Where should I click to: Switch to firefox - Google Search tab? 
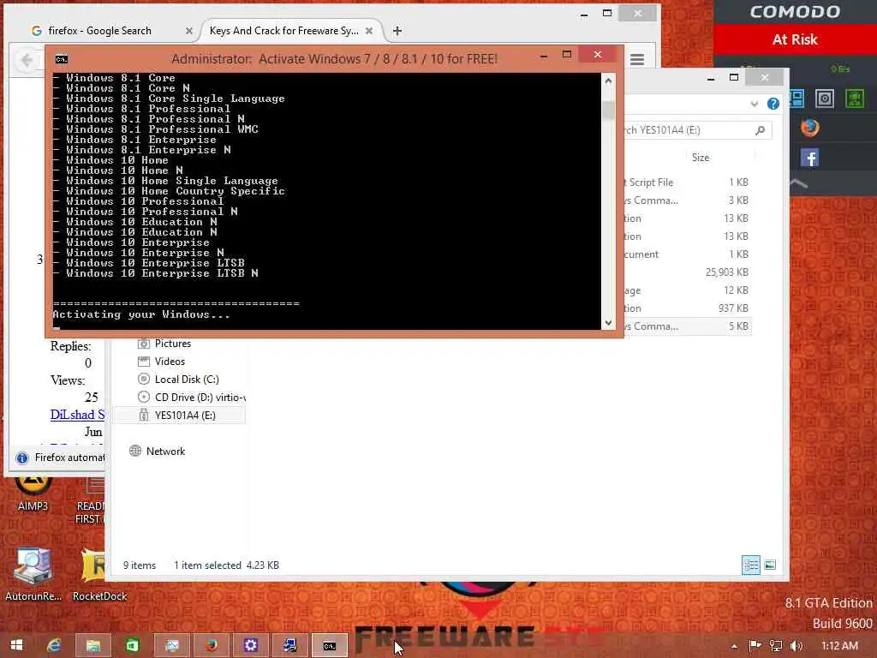pos(99,31)
